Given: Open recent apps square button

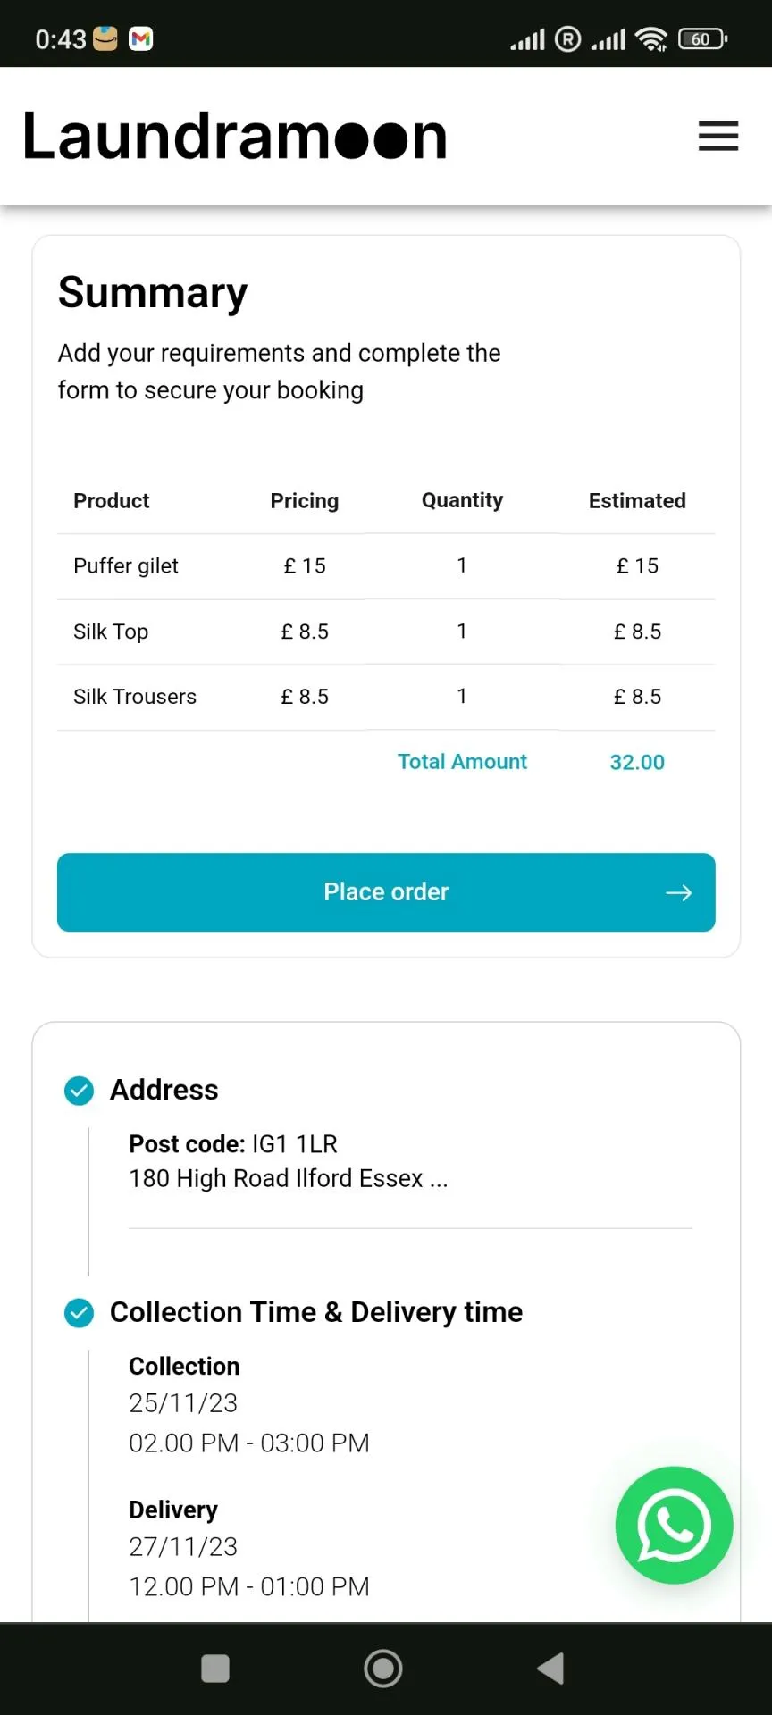Looking at the screenshot, I should 215,1668.
